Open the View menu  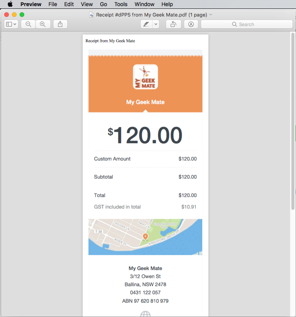87,4
